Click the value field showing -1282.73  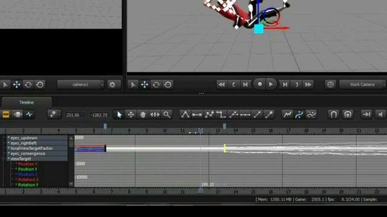(x=99, y=115)
